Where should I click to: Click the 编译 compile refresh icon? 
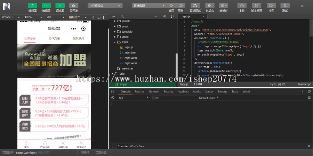pos(171,6)
